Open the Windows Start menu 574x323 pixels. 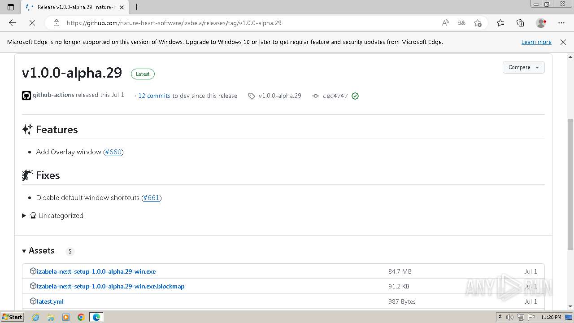[x=12, y=317]
